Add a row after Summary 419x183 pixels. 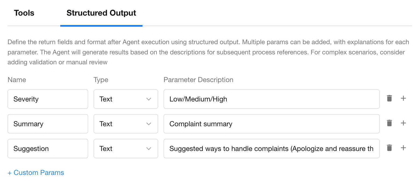point(403,123)
